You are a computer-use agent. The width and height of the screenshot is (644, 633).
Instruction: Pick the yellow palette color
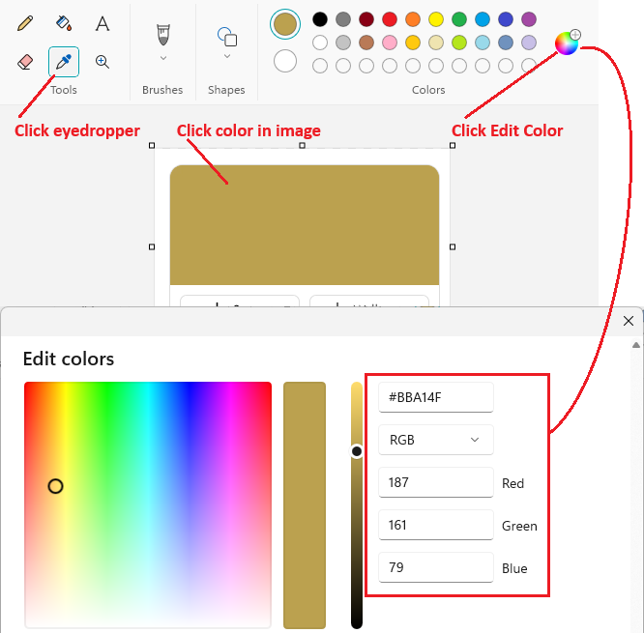(436, 19)
